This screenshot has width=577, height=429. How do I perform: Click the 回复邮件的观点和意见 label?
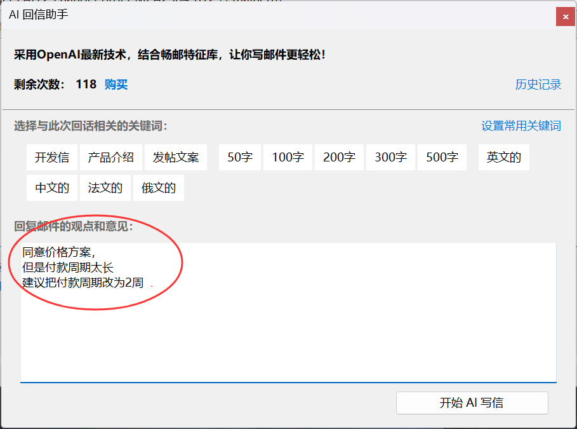74,226
